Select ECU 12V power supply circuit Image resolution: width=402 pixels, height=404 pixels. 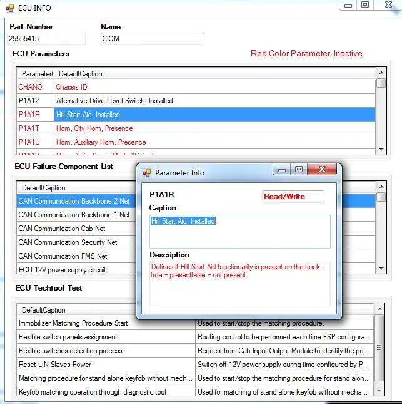76,269
